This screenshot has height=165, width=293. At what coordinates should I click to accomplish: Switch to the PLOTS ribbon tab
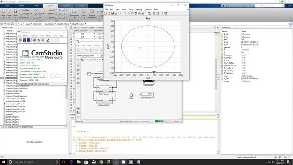(x=22, y=6)
